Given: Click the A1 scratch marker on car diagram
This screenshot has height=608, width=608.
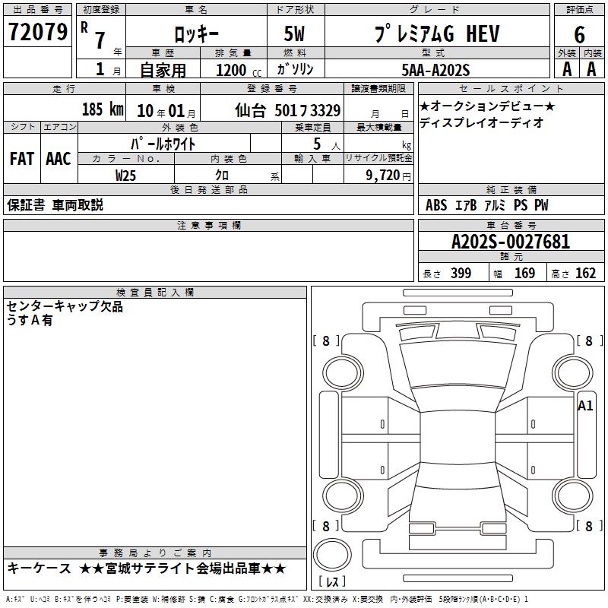Looking at the screenshot, I should click(584, 405).
